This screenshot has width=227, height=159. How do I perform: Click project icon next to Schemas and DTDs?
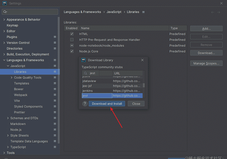click(x=55, y=118)
